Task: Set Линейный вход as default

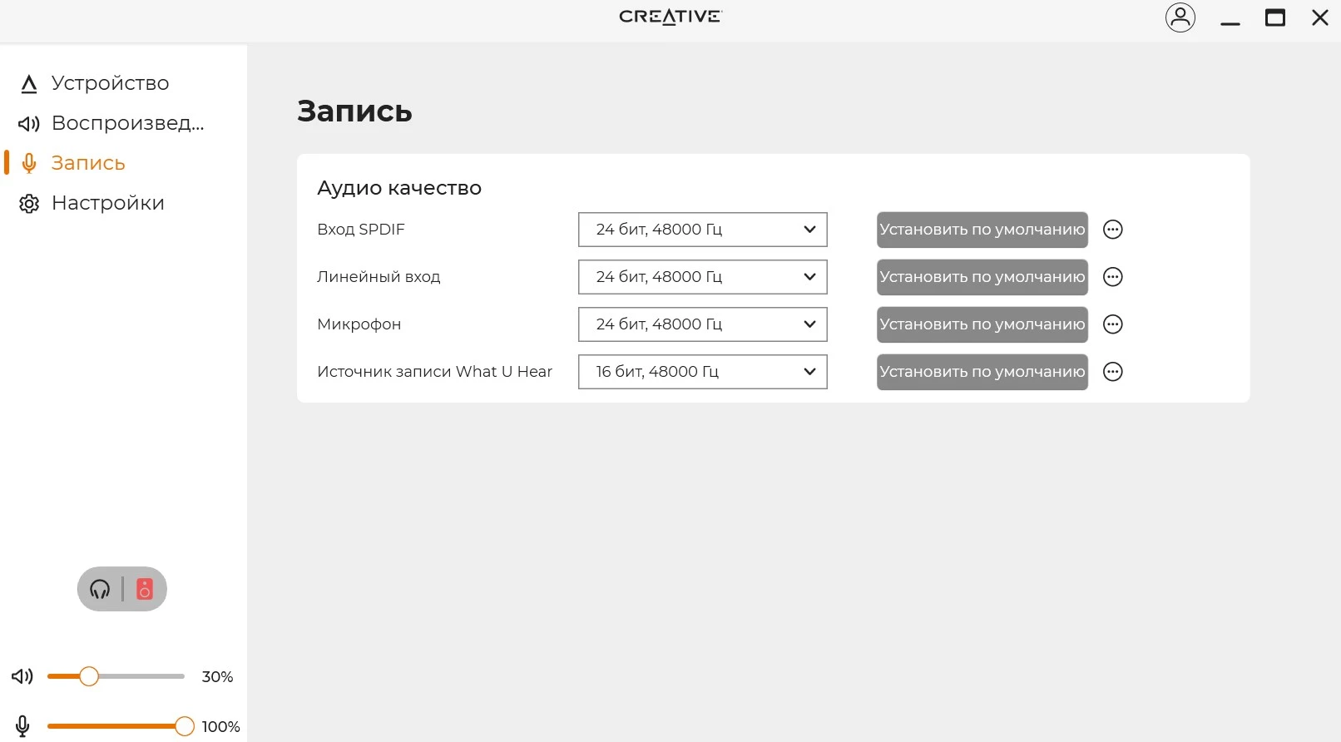Action: coord(982,277)
